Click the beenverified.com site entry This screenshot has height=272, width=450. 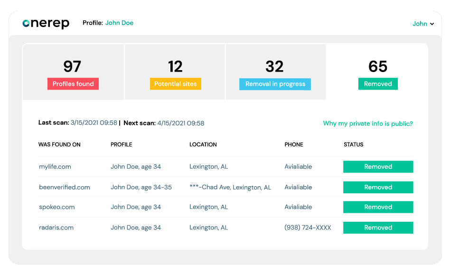point(64,187)
